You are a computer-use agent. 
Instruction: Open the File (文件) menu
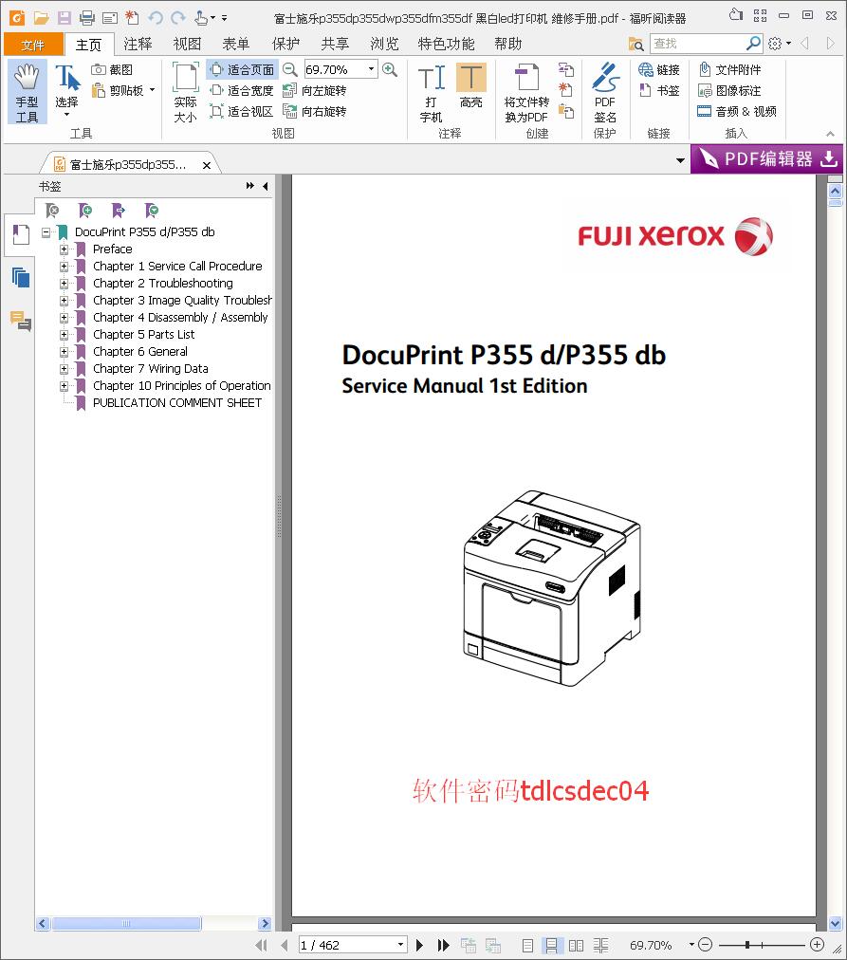(x=33, y=44)
